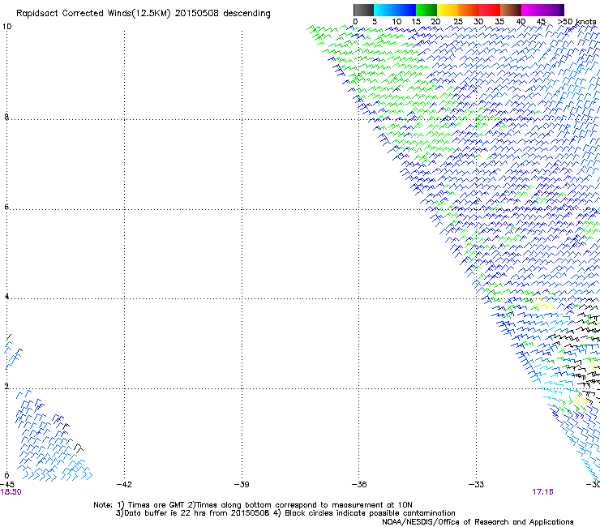Click the red 30-35 knots color segment
The width and height of the screenshot is (600, 527).
[490, 10]
